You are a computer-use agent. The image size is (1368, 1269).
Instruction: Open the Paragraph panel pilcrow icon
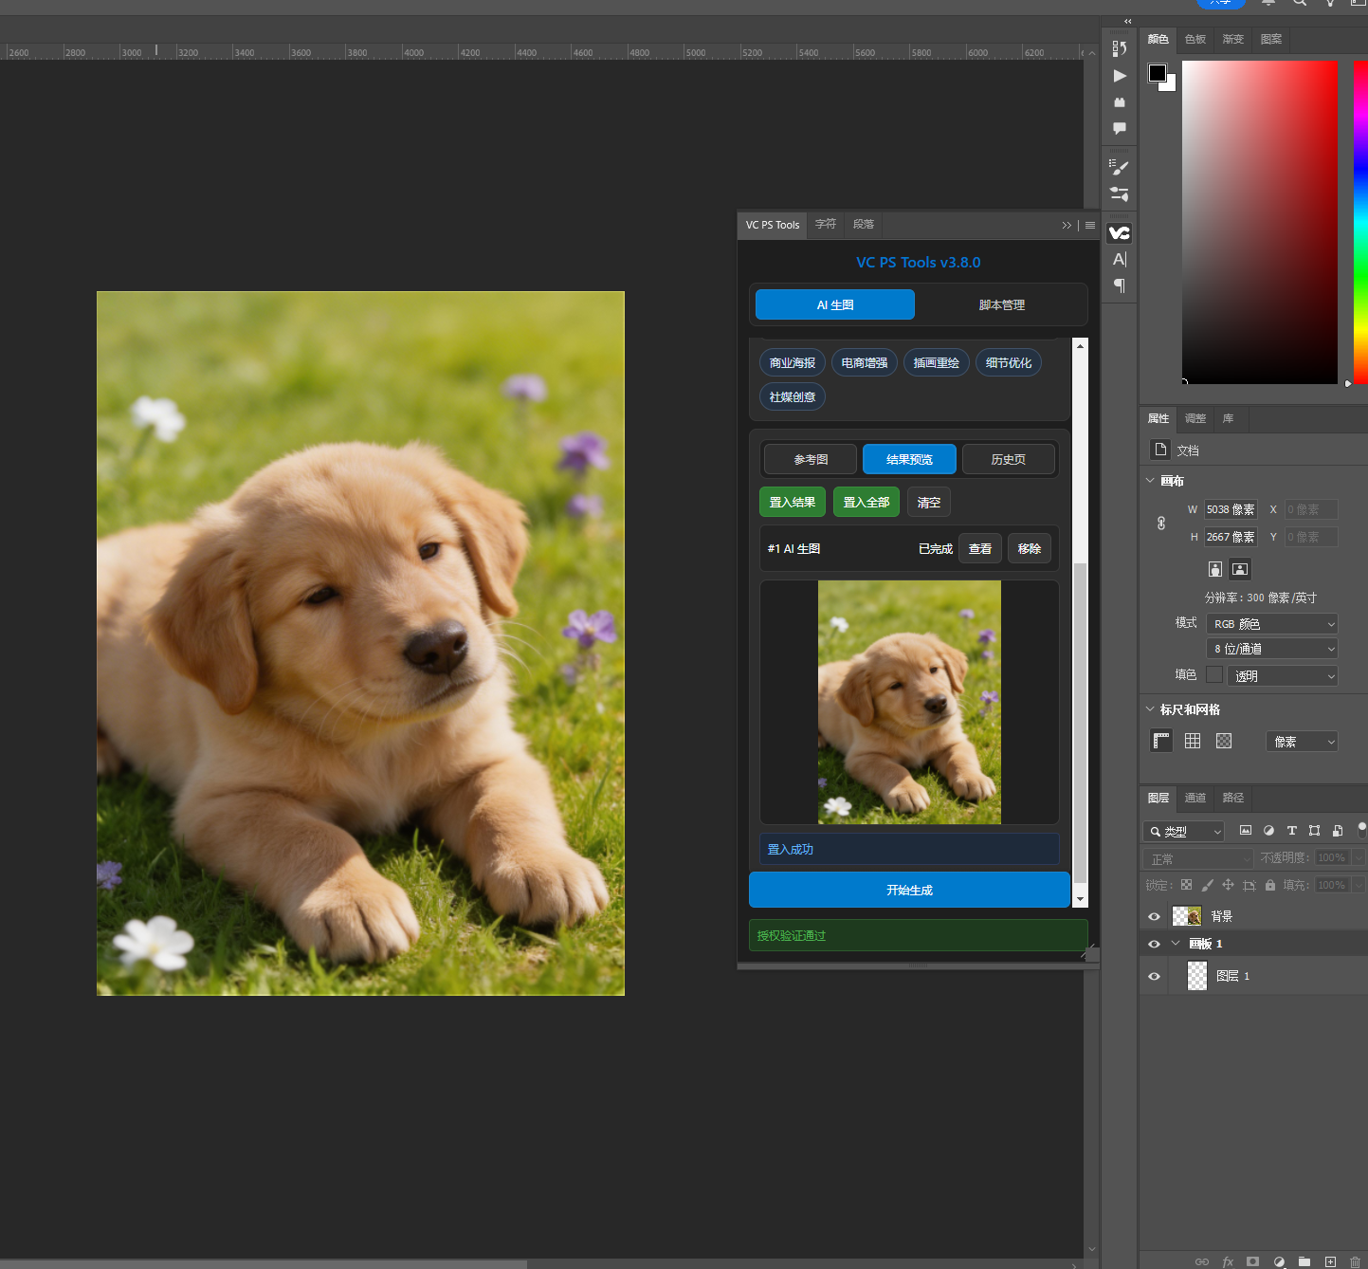(x=1120, y=285)
